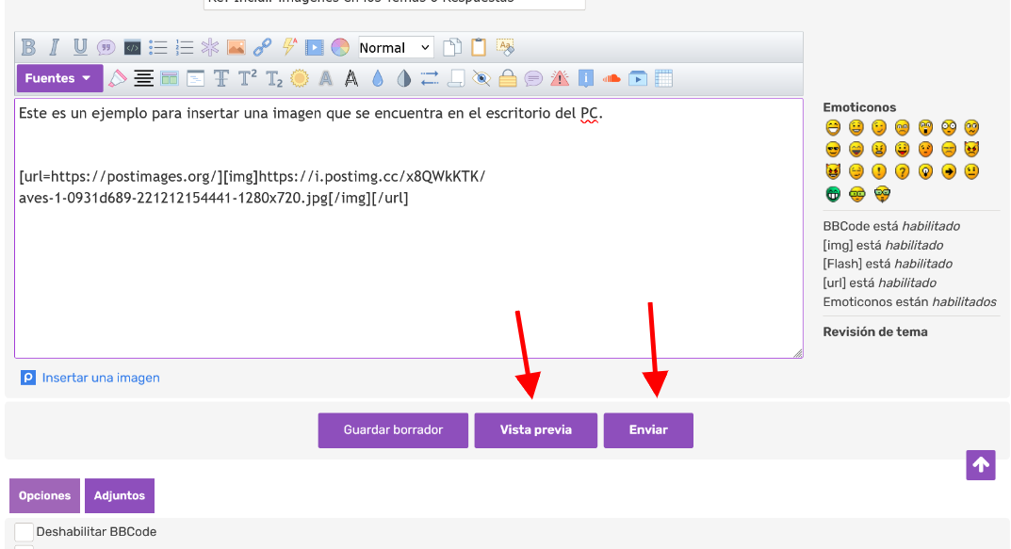Click the purple speech bubble icon
Image resolution: width=1011 pixels, height=549 pixels.
[533, 78]
